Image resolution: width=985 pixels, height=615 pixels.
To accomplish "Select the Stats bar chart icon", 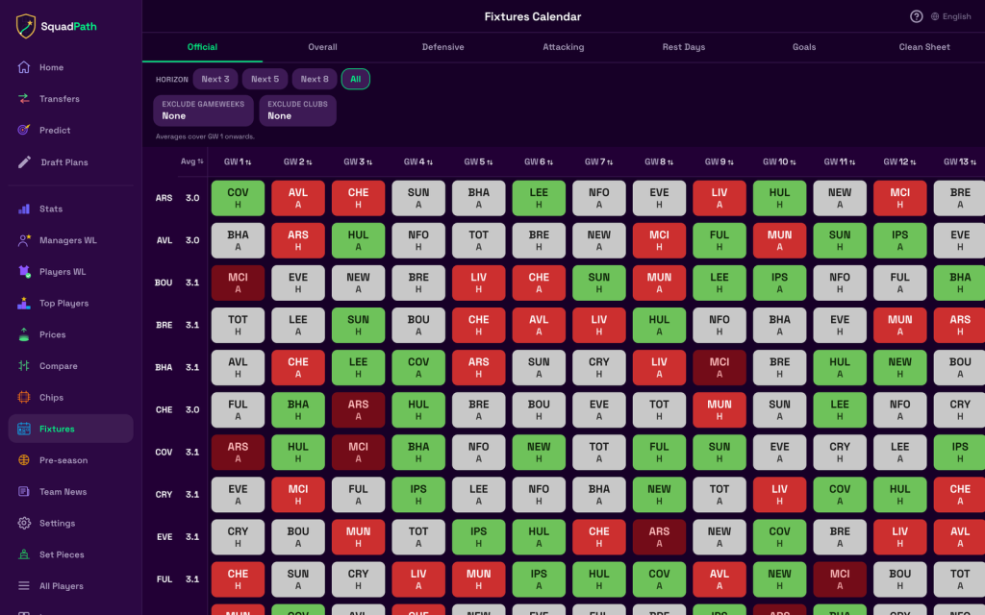I will point(24,209).
